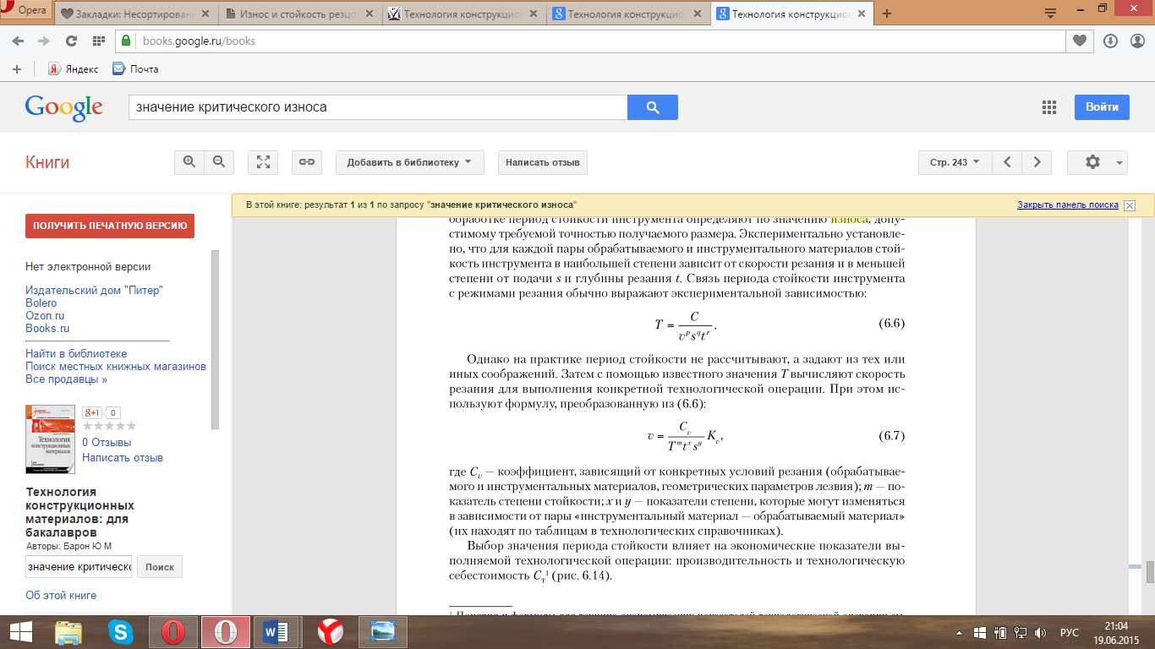Image resolution: width=1155 pixels, height=649 pixels.
Task: Add page to bookmarks with heart icon
Action: coord(1079,41)
